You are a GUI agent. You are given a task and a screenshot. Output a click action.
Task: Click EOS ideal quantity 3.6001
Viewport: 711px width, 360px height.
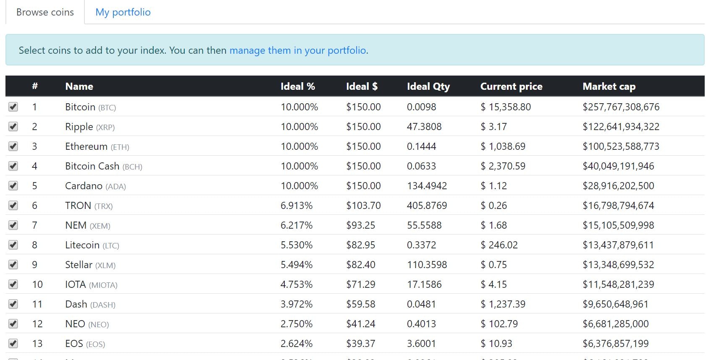(421, 344)
